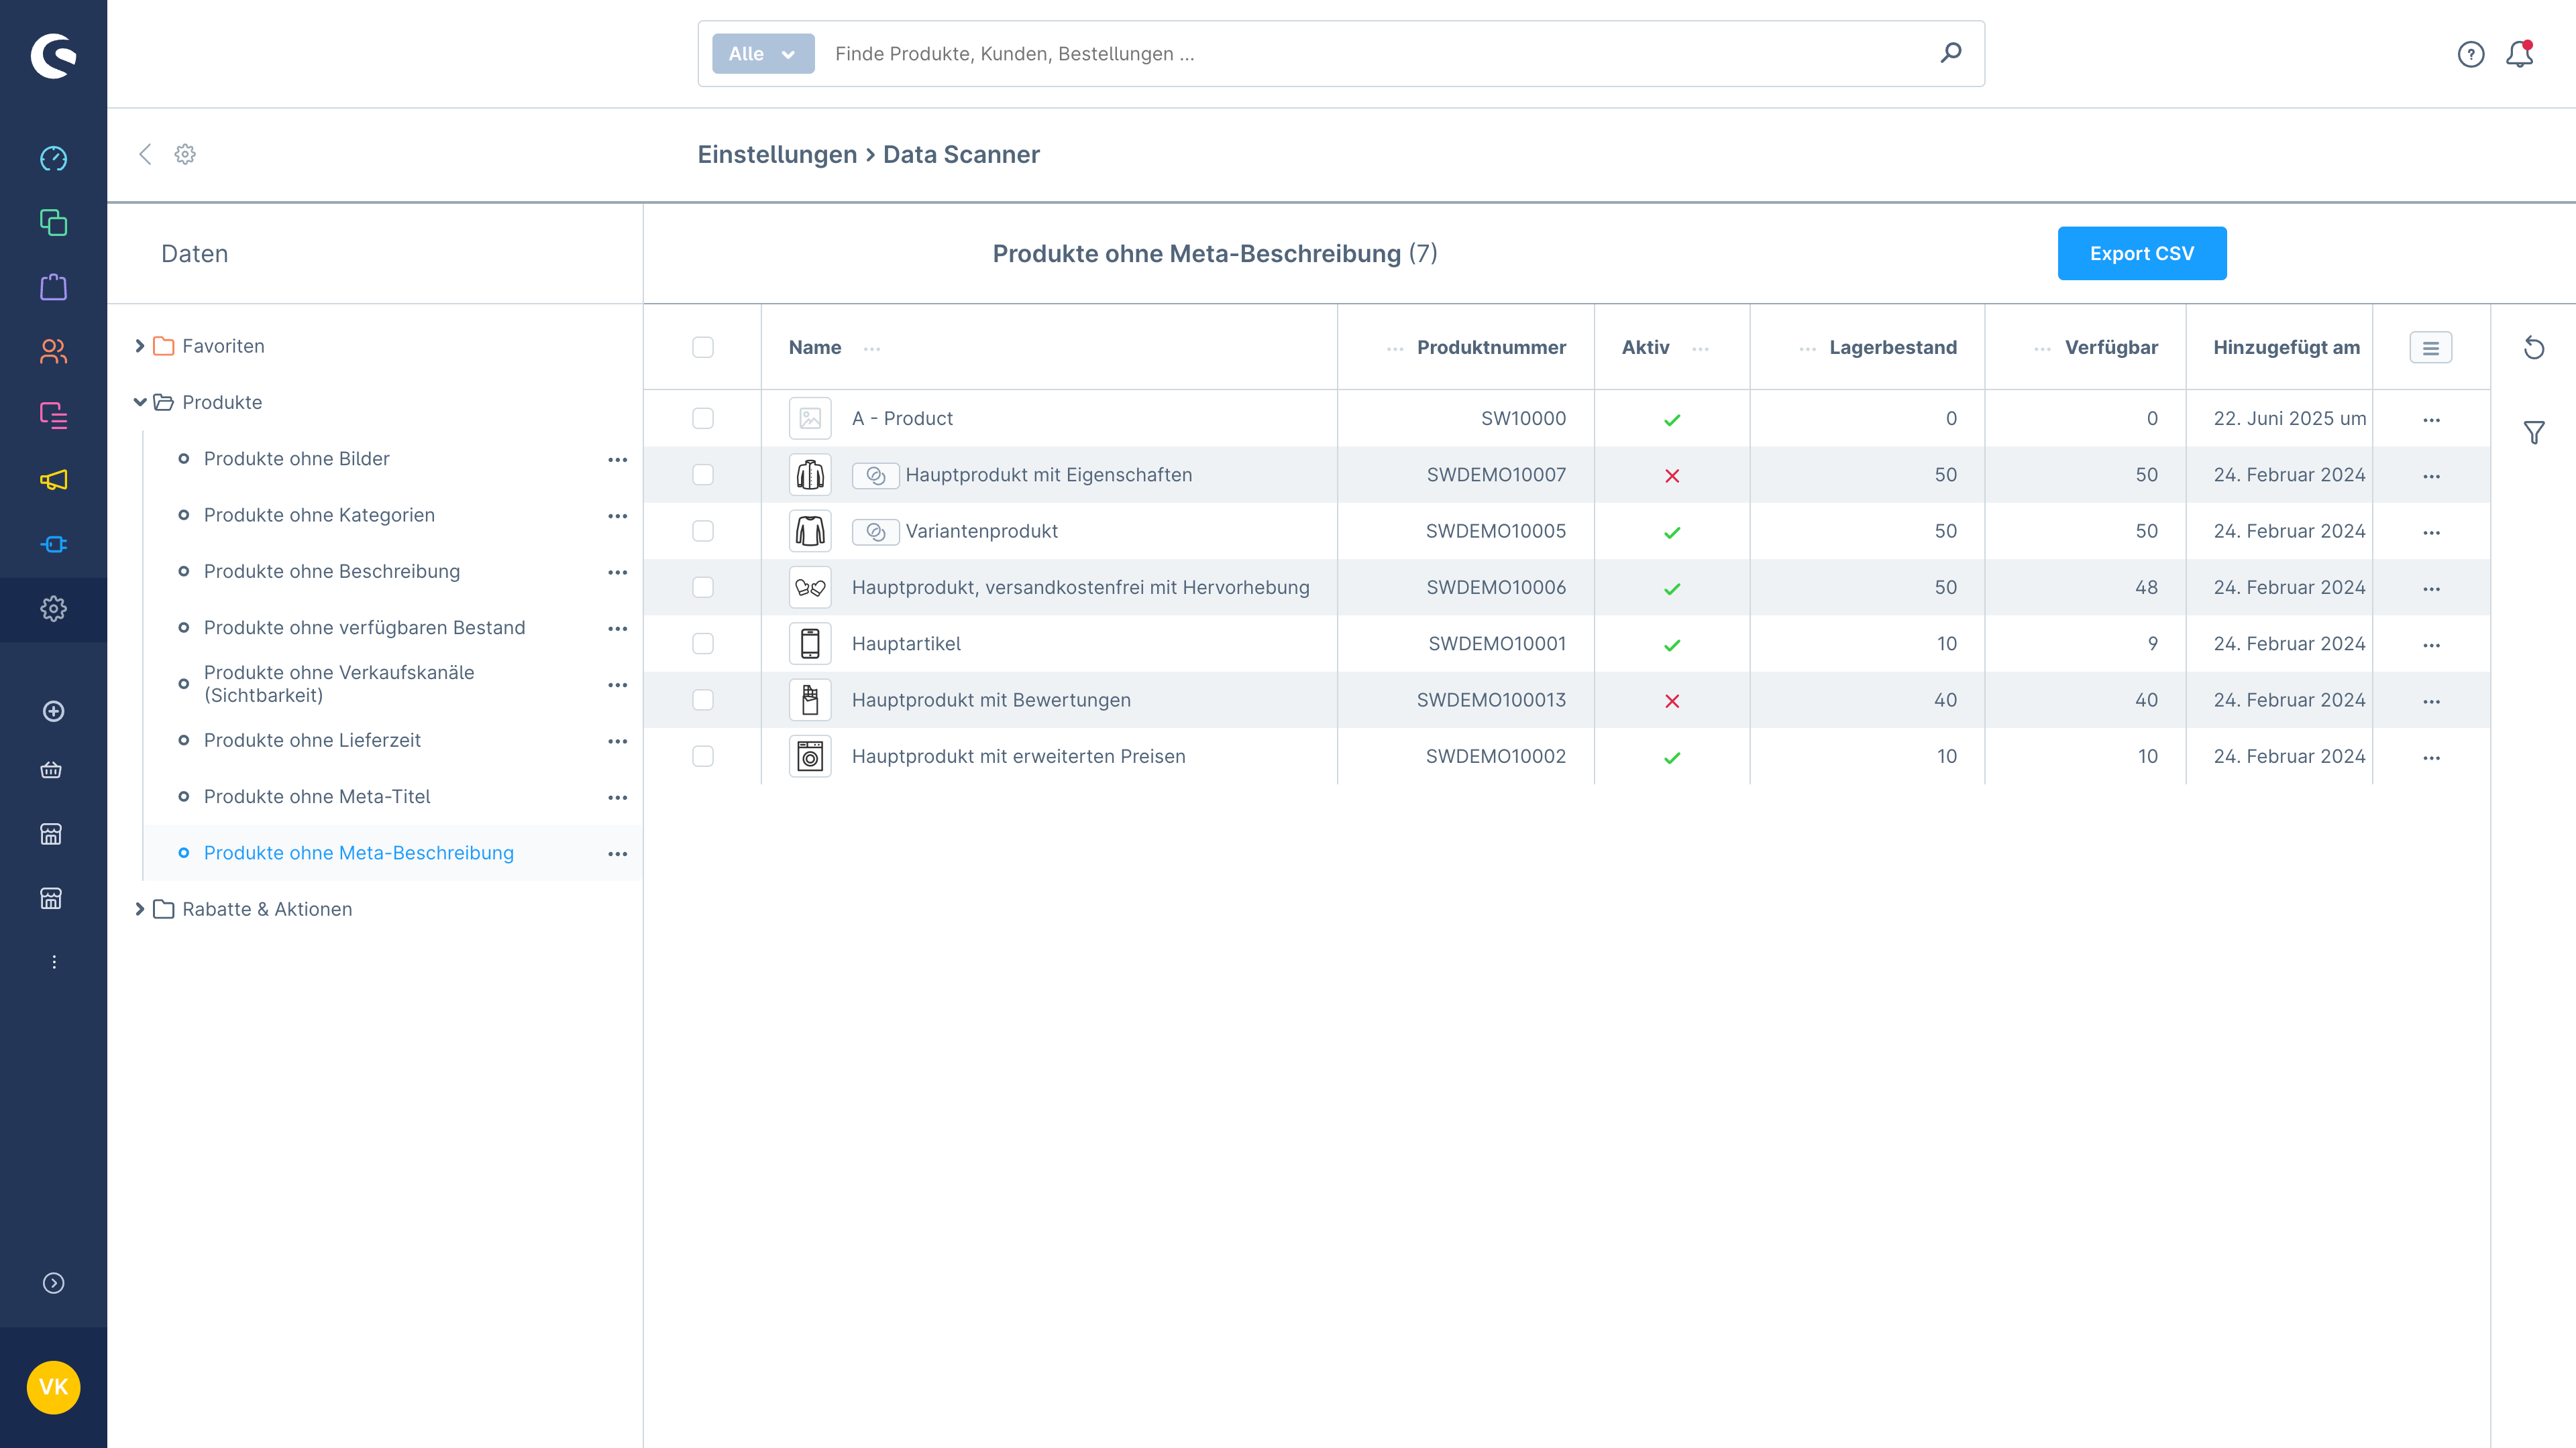Click the small gear next to back arrow
The width and height of the screenshot is (2576, 1448).
185,154
